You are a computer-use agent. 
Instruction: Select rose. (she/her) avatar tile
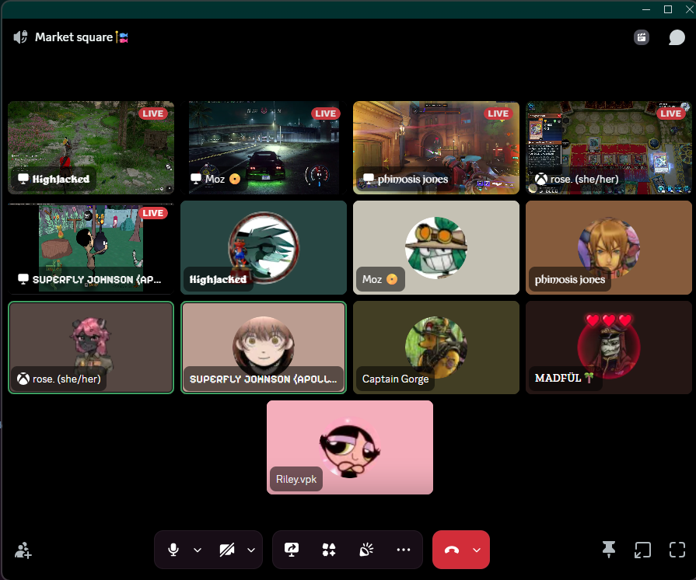pos(91,348)
